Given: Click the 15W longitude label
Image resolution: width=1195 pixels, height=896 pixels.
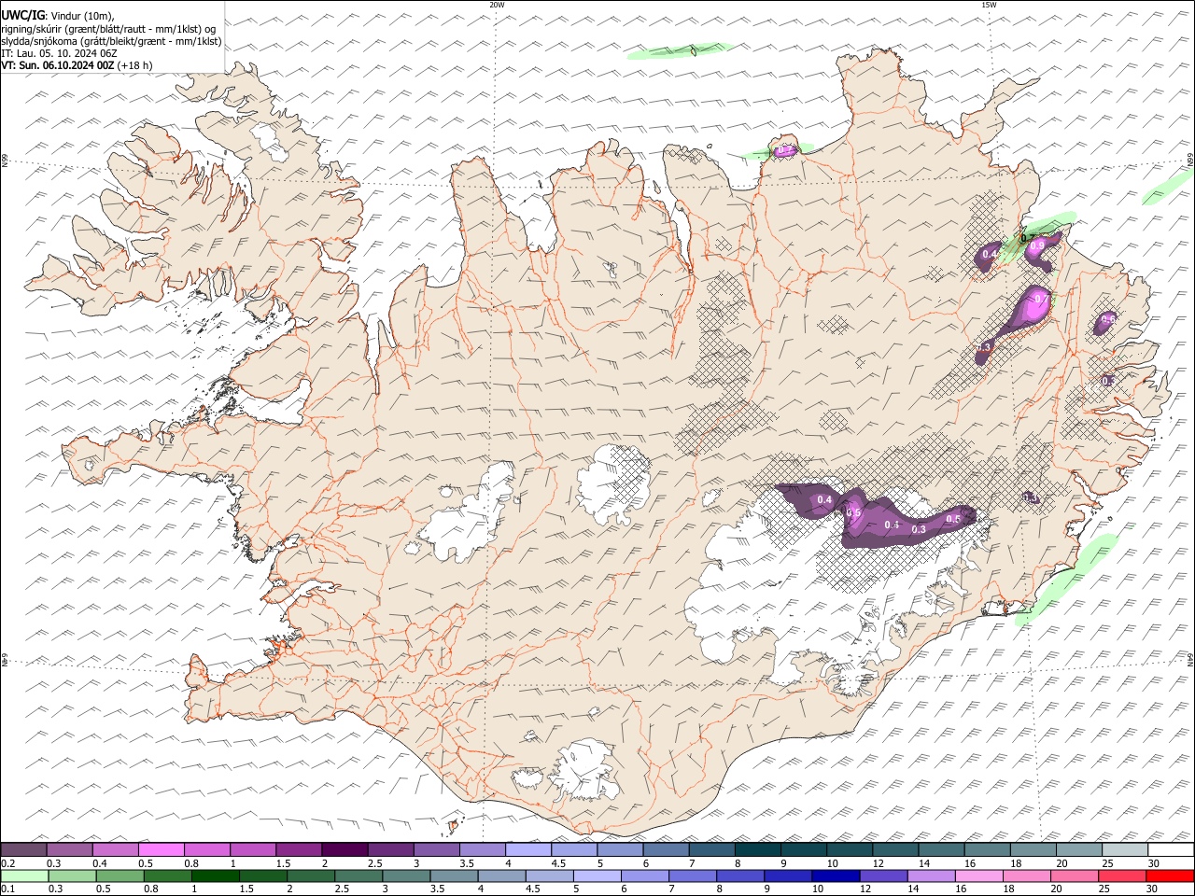Looking at the screenshot, I should coord(989,5).
